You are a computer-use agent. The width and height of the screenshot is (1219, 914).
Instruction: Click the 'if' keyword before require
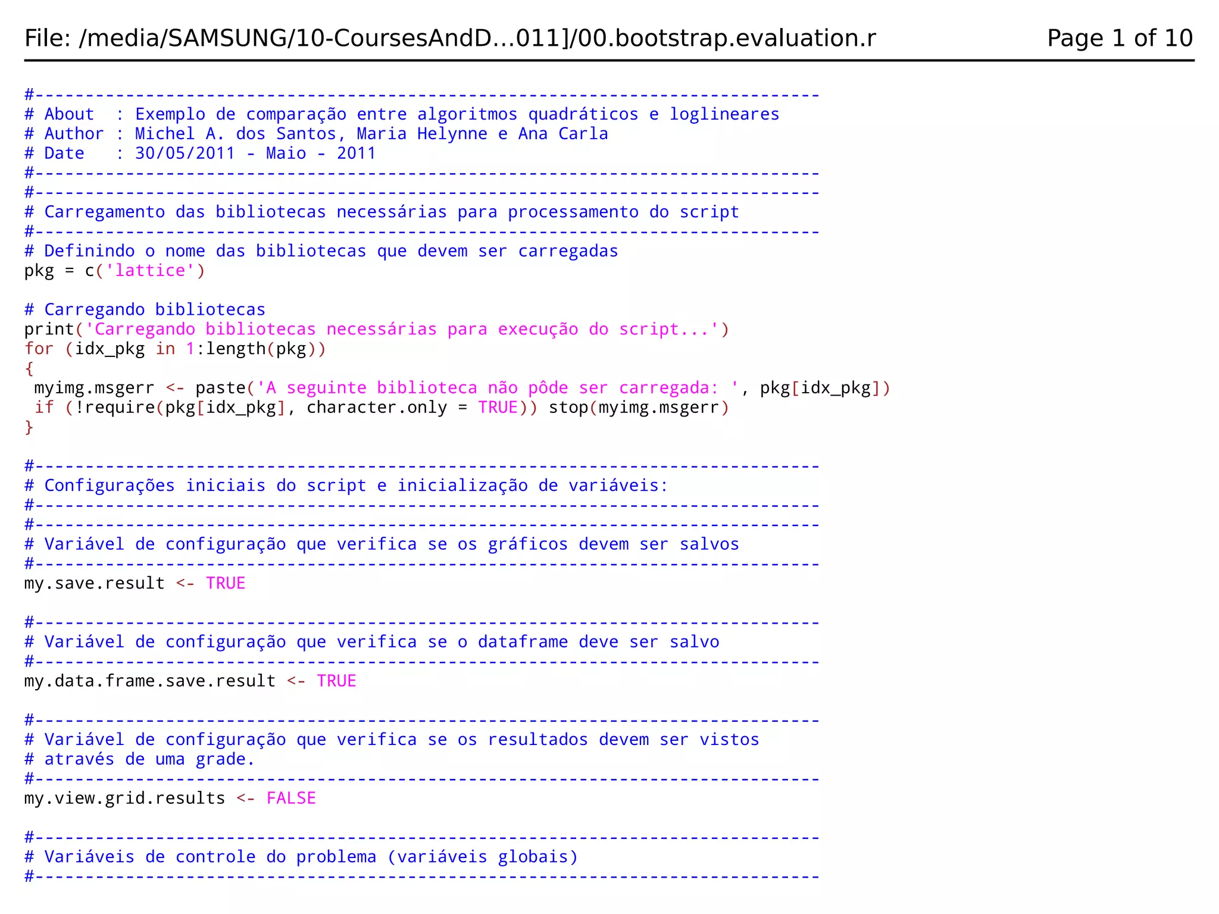(44, 408)
